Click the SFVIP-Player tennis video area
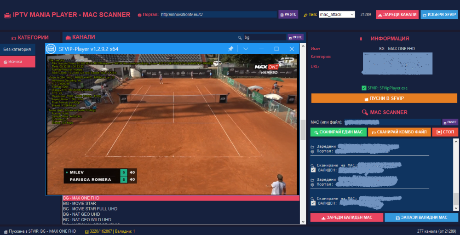Viewport: 460px width, 235px height. tap(172, 124)
